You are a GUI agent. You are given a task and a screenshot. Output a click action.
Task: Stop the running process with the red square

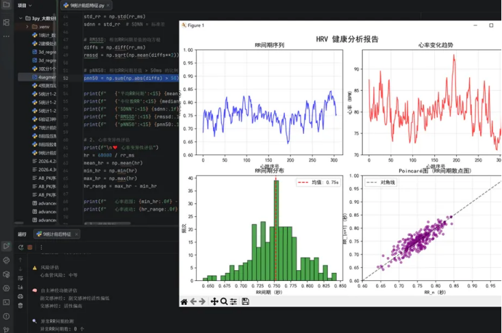pos(29,247)
